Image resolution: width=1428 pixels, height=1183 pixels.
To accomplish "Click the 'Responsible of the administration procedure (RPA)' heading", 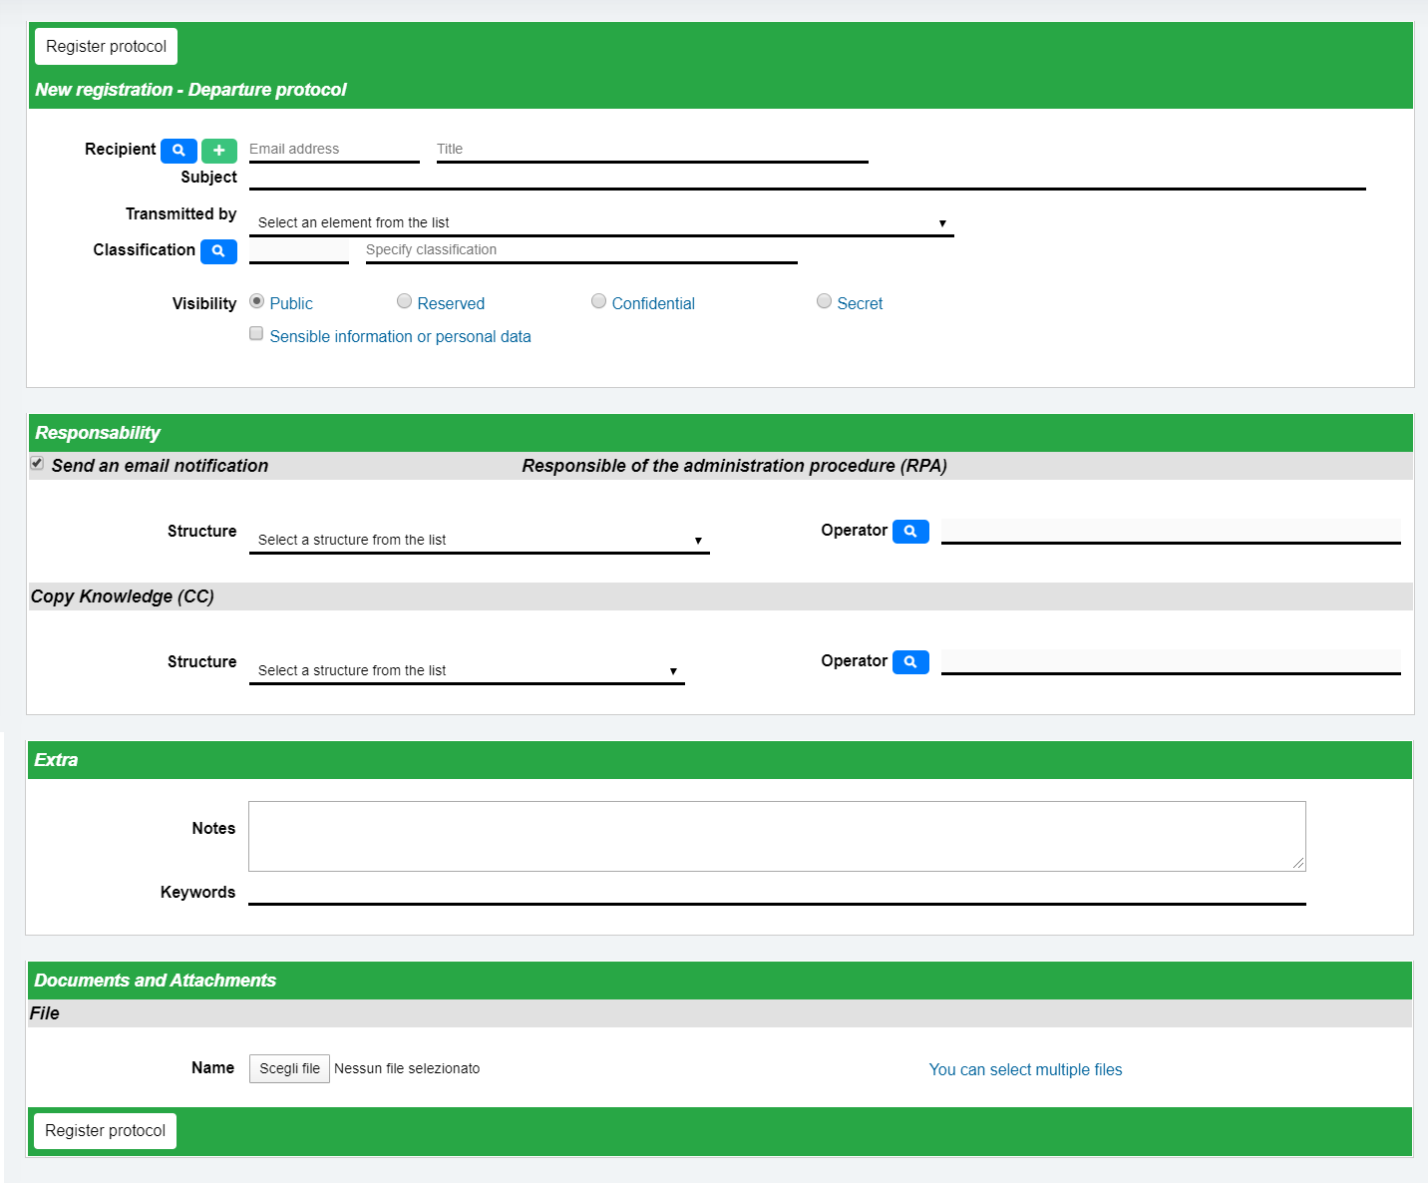I will click(735, 466).
